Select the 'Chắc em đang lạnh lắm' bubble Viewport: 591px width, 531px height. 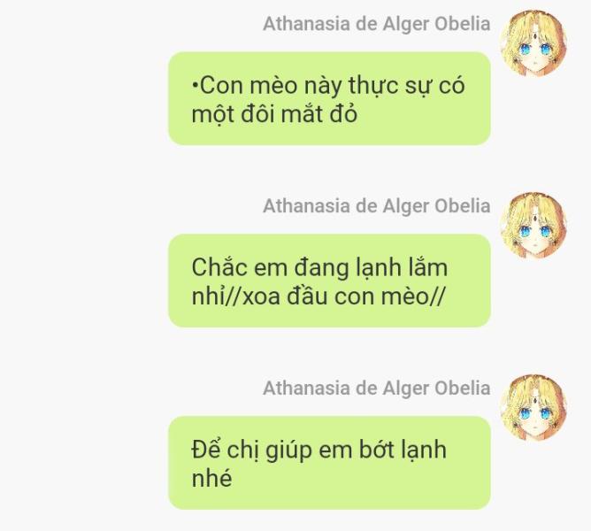point(329,281)
